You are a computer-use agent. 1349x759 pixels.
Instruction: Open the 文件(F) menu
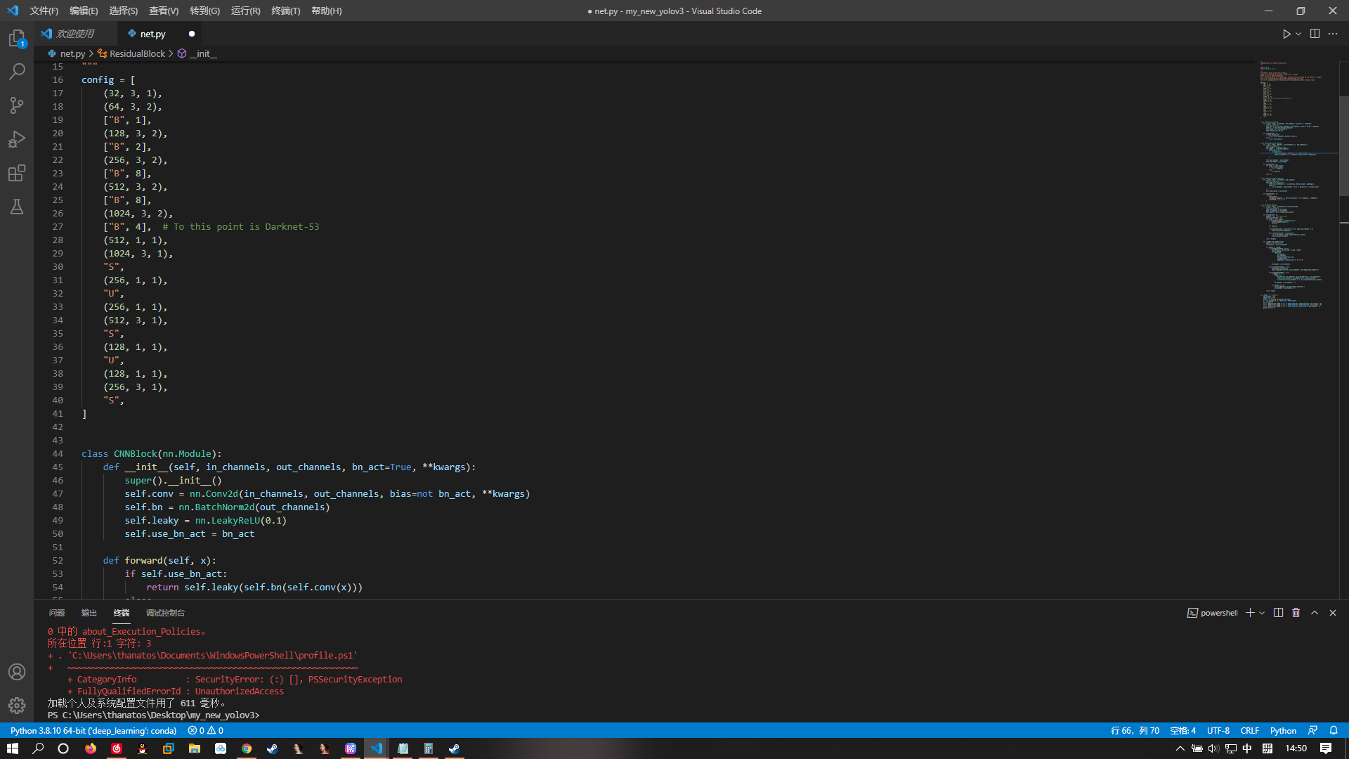(44, 11)
